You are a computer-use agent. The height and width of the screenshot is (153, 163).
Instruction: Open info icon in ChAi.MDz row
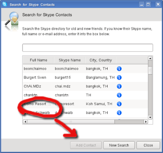(x=119, y=86)
